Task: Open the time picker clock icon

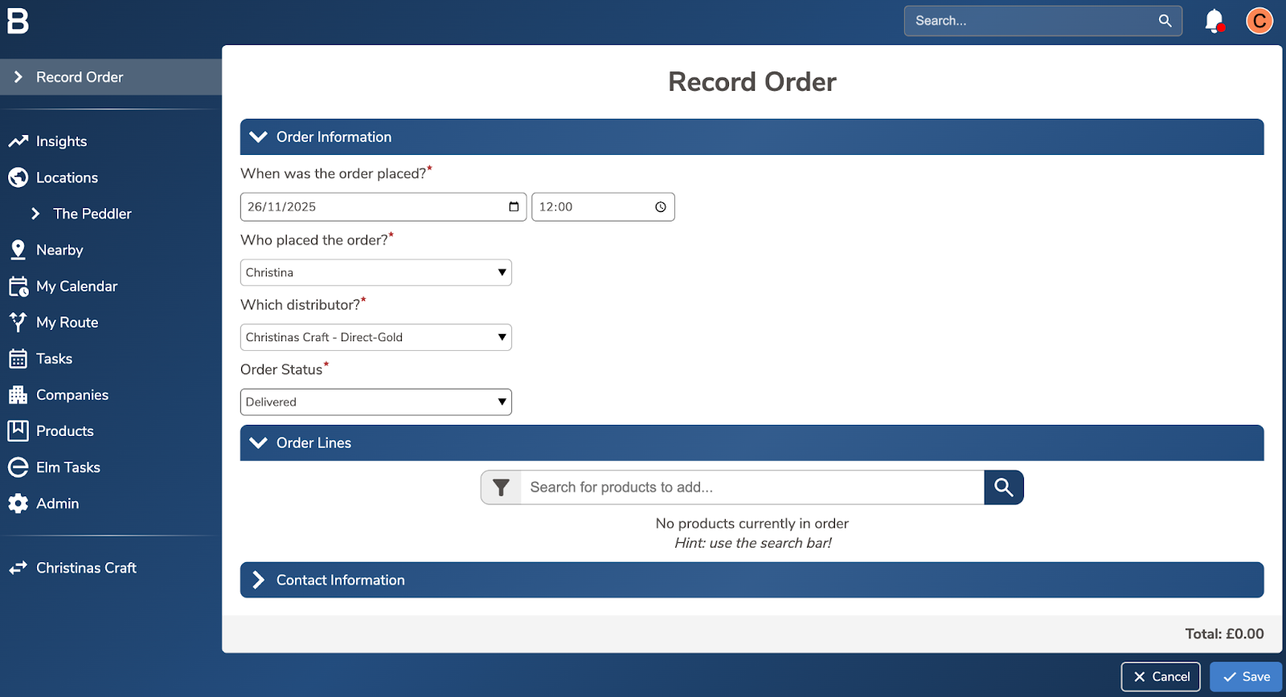Action: (661, 207)
